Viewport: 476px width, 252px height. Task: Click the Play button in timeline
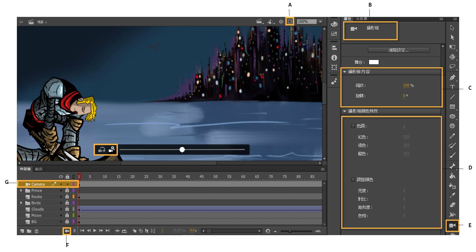coord(95,231)
